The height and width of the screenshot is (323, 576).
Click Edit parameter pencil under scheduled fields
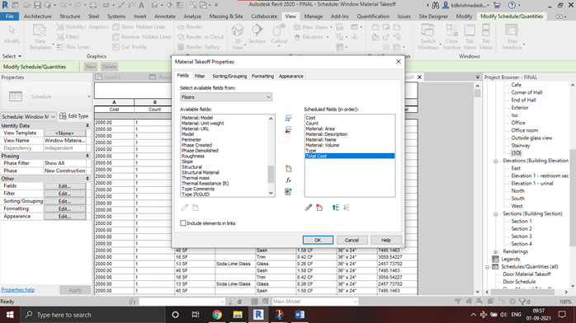309,208
